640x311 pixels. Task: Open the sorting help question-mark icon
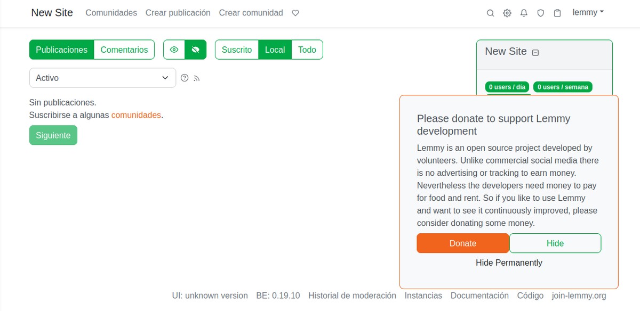(185, 78)
